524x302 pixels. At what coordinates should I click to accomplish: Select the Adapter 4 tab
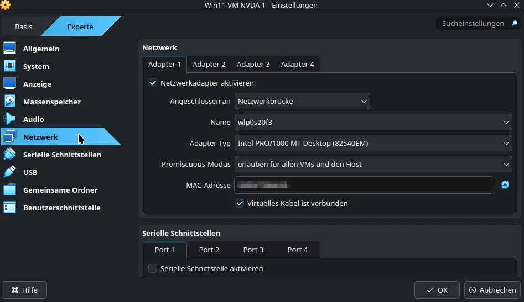[298, 65]
